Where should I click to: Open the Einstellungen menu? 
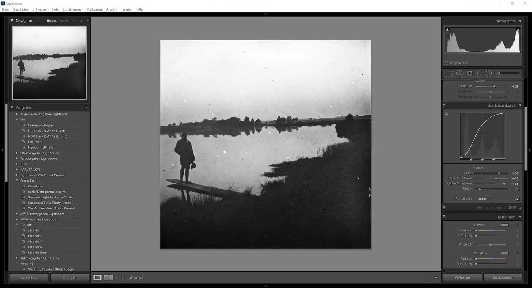coord(73,9)
